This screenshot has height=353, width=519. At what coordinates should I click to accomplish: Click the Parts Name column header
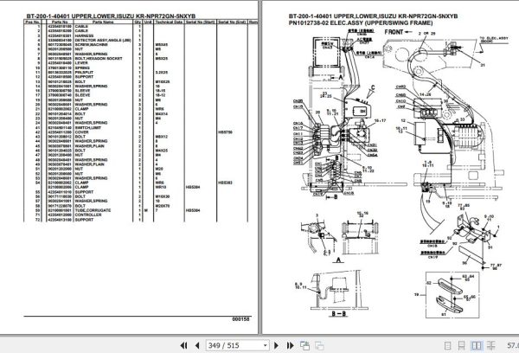(x=103, y=22)
